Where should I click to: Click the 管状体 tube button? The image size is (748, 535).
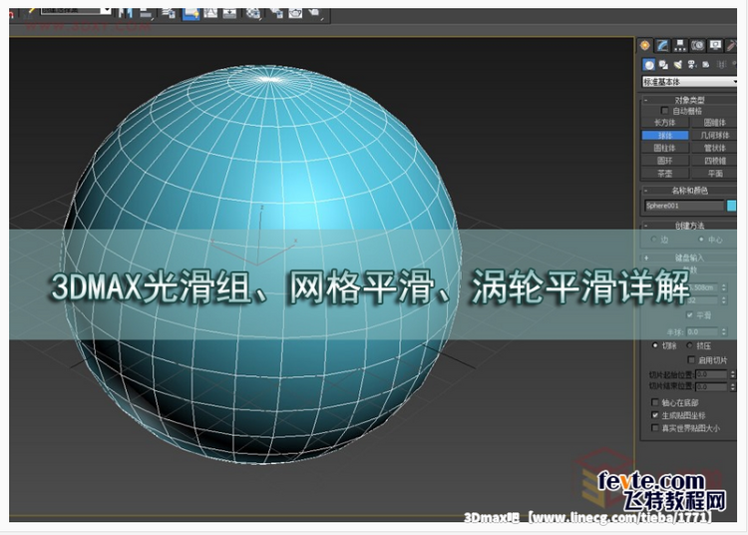point(714,148)
